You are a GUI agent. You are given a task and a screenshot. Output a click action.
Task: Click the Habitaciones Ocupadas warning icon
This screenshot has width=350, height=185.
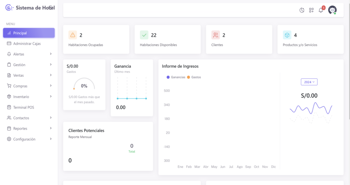coord(72,35)
